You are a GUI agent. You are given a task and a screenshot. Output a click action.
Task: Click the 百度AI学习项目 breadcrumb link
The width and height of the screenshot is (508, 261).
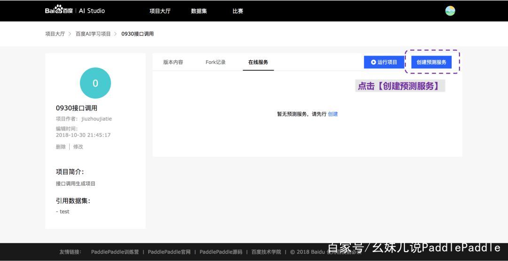(93, 34)
